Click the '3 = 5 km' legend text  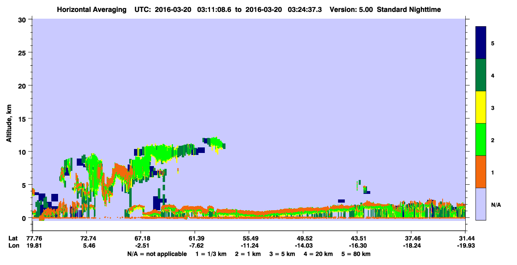[283, 254]
